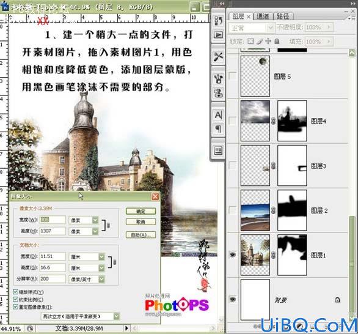Click the pixel 高度(H) field showing 1307
358x334 pixels.
(53, 231)
